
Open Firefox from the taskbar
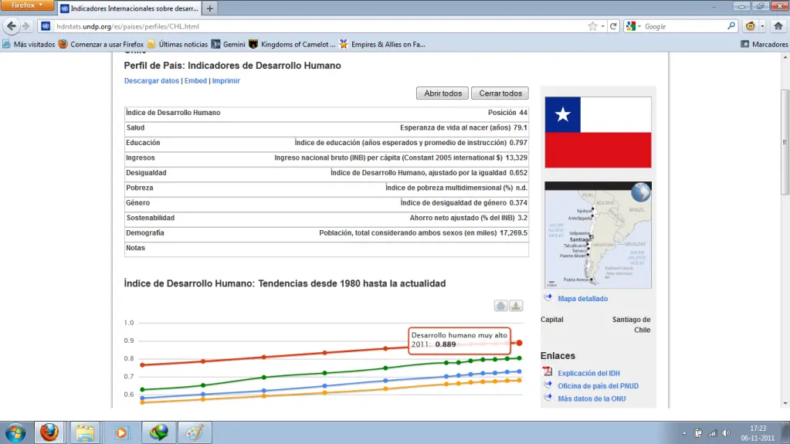coord(49,432)
